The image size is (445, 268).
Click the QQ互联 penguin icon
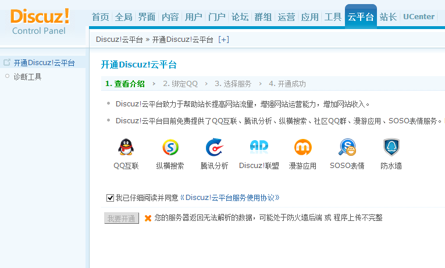pos(126,147)
